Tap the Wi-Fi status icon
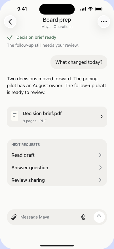 [x=90, y=9]
